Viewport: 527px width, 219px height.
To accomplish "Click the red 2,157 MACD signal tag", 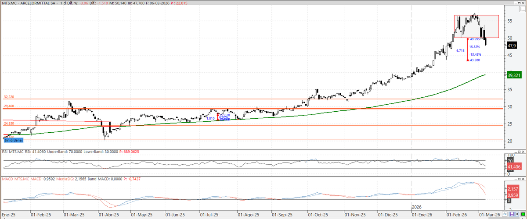I will click(x=513, y=188).
